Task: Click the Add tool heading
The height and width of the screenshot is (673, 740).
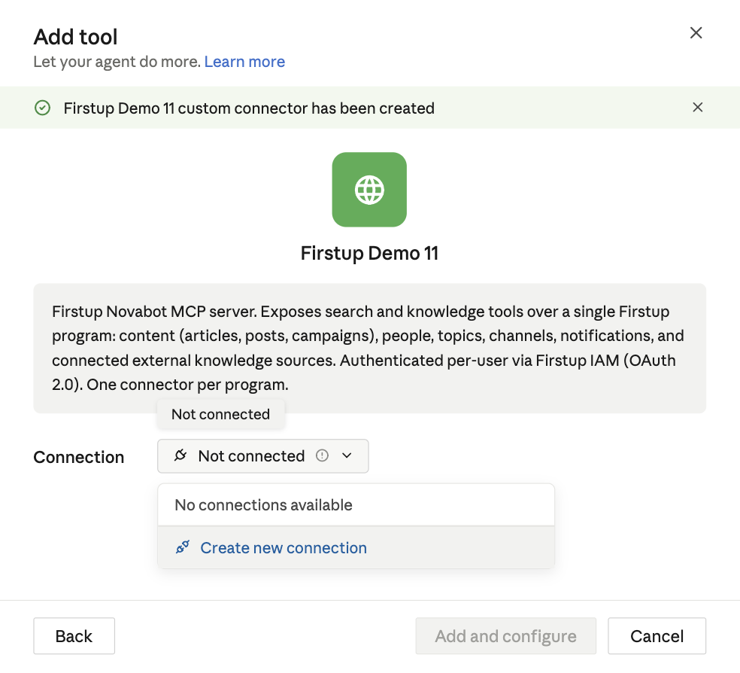Action: point(75,37)
